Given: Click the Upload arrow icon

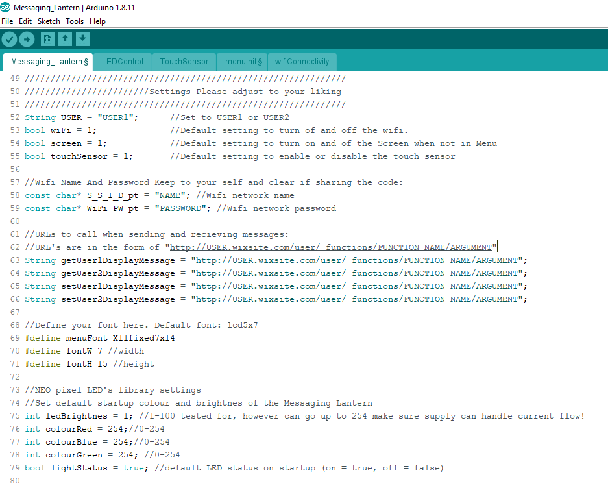Looking at the screenshot, I should pyautogui.click(x=27, y=39).
